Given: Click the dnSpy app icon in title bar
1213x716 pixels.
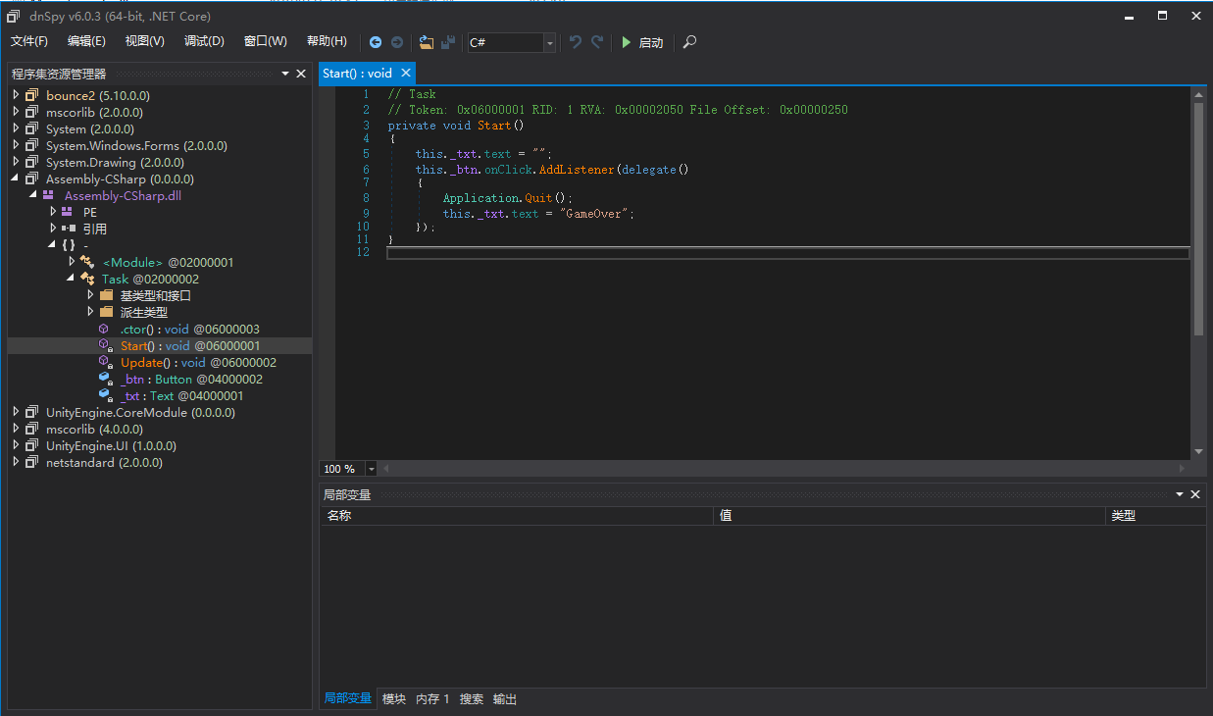Looking at the screenshot, I should 14,16.
